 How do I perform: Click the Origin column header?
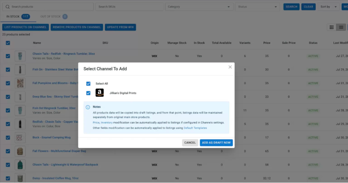coord(154,43)
